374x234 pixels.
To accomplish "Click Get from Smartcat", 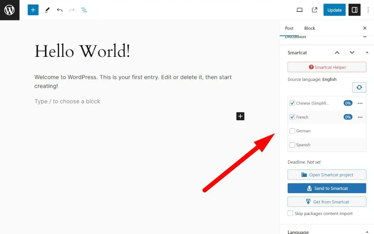I will (327, 202).
